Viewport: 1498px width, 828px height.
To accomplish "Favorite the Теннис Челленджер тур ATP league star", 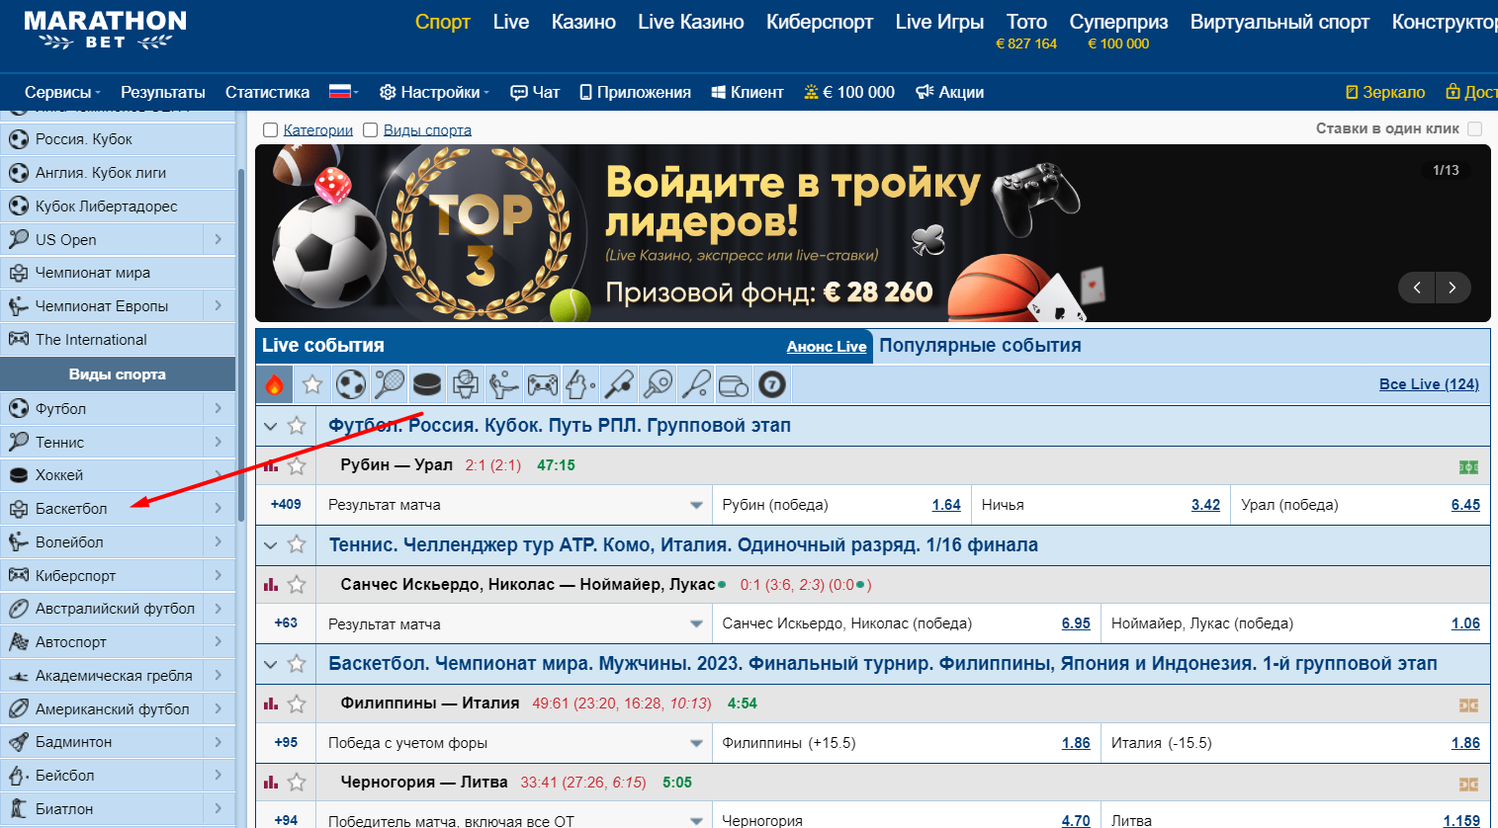I will tap(297, 544).
